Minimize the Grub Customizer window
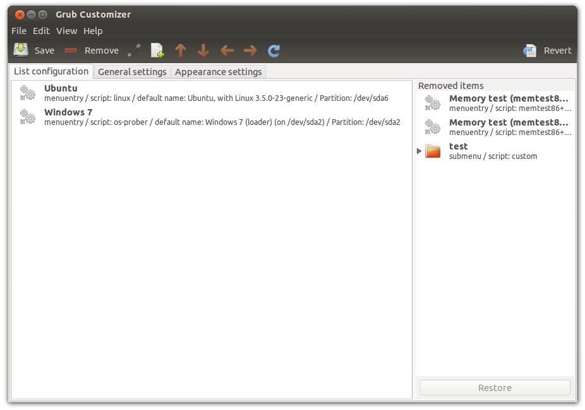585x410 pixels. 32,15
